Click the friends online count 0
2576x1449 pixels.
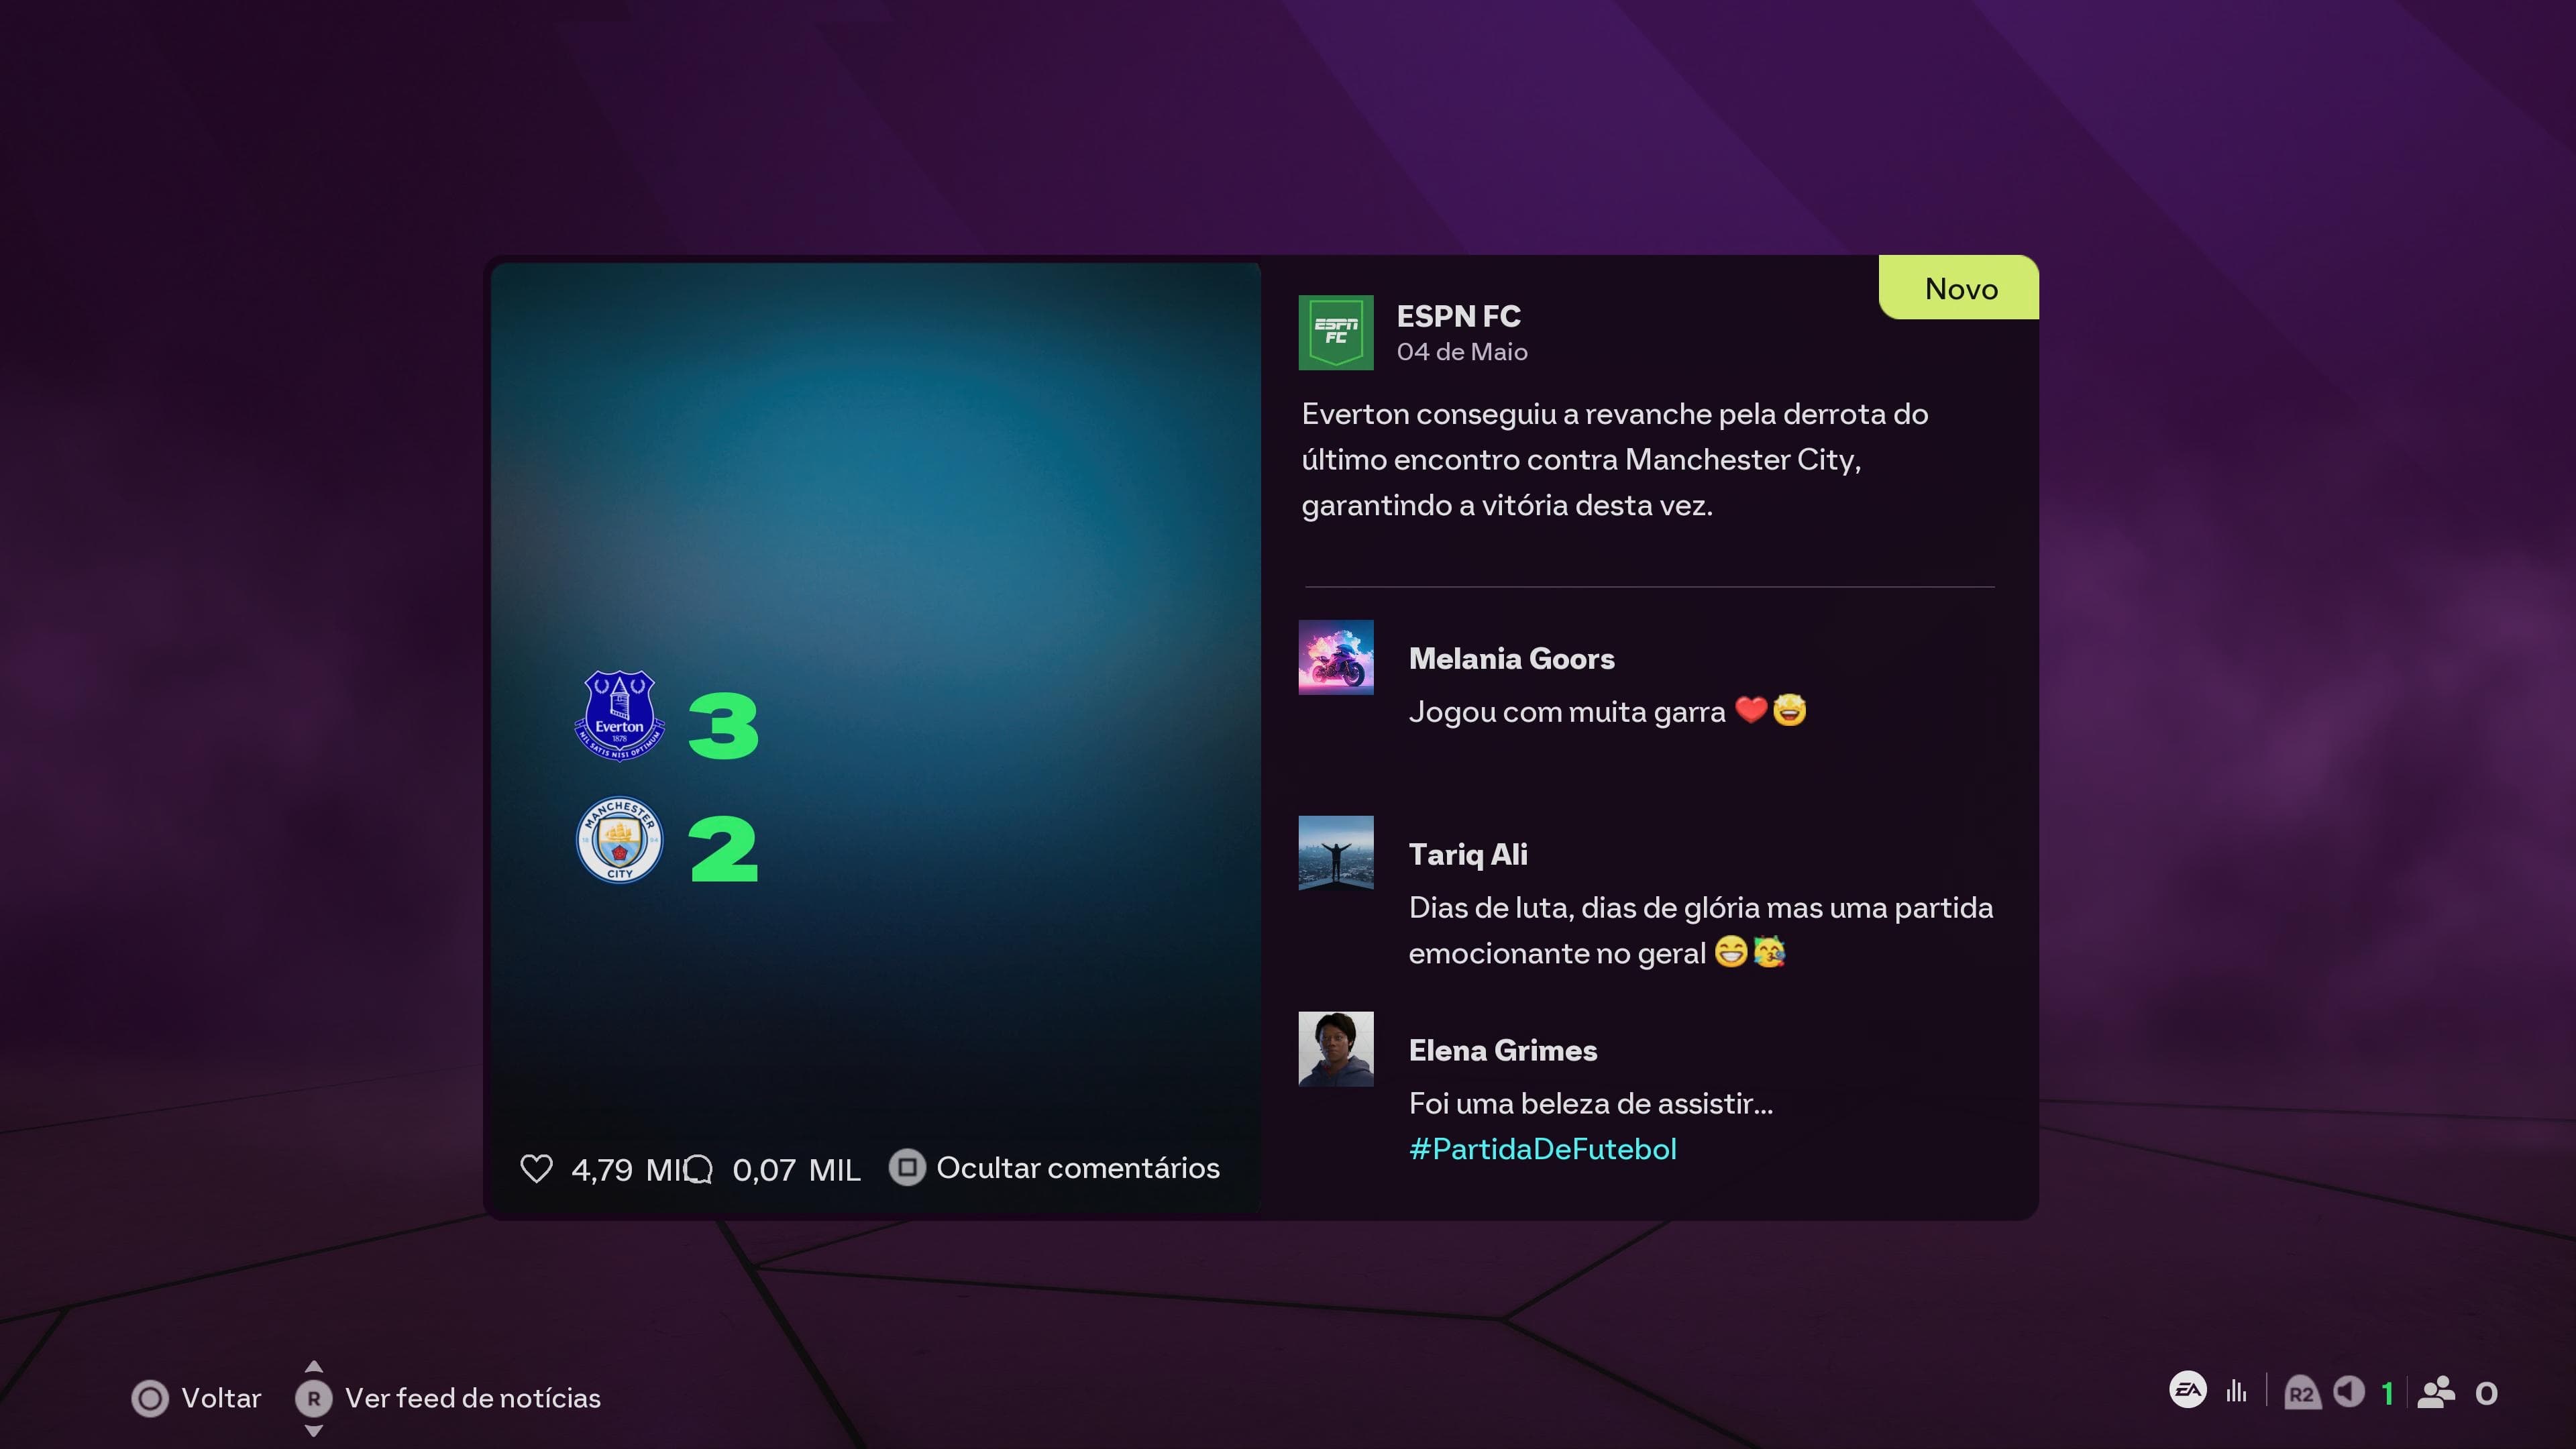[2486, 1393]
